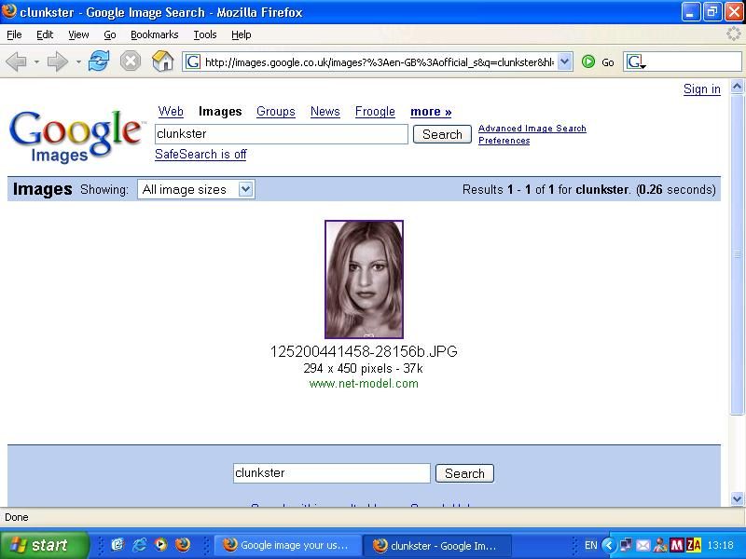Screen dimensions: 746x559
Task: Click the scrollbar up arrow
Action: coord(737,87)
